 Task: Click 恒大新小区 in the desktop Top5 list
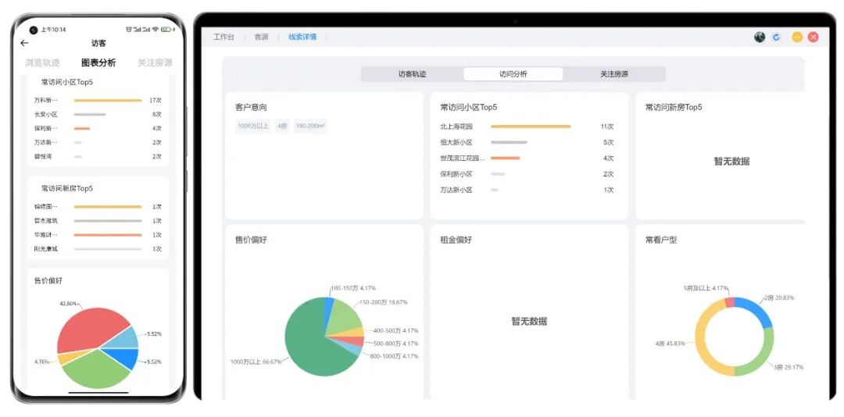456,143
